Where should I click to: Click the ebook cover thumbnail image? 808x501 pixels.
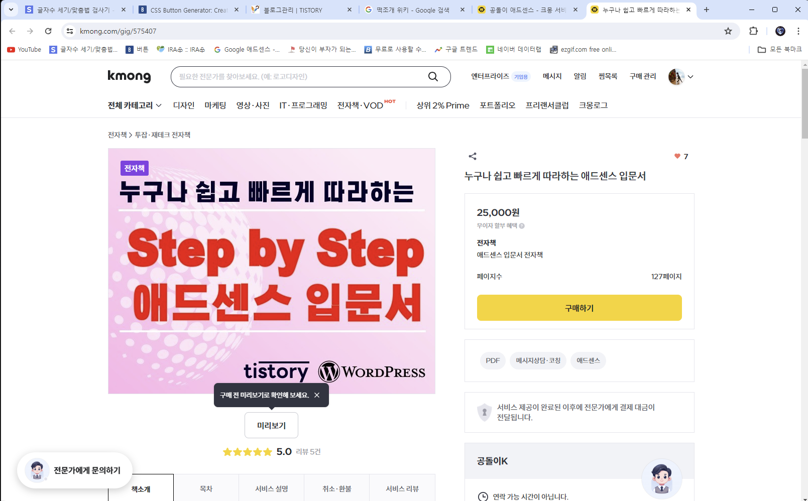coord(272,271)
